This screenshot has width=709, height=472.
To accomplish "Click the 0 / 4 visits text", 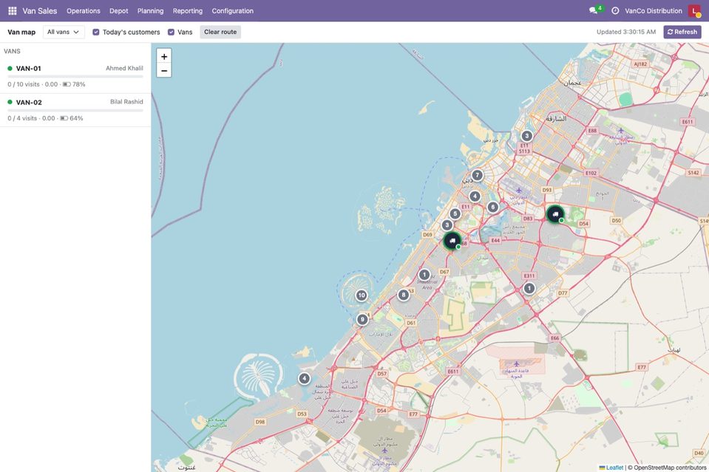I will 22,118.
